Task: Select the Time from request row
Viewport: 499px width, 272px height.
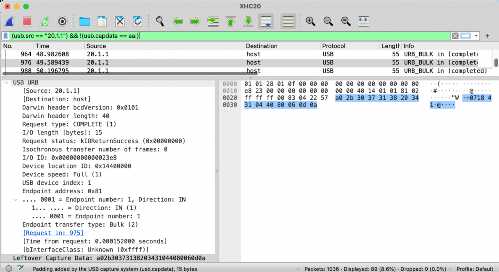Action: coord(108,241)
